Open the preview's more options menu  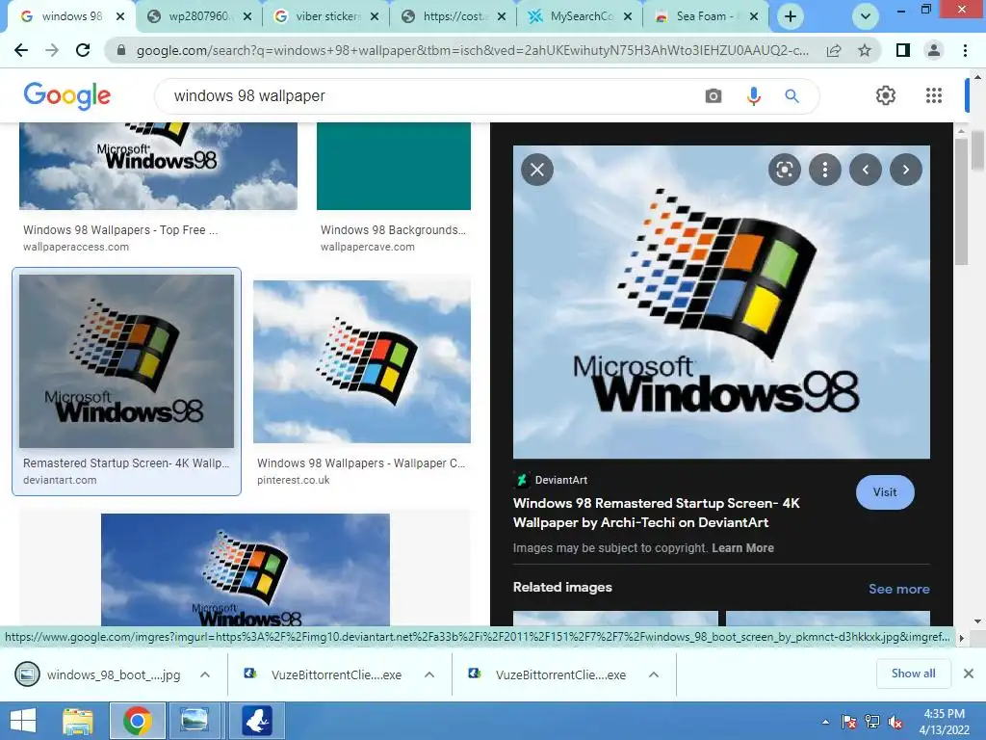pos(825,170)
